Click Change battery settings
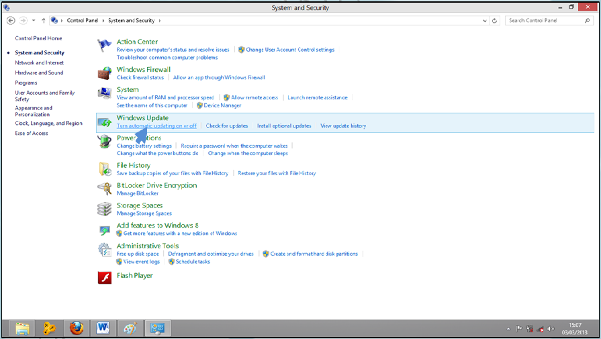The image size is (601, 339). click(x=144, y=146)
